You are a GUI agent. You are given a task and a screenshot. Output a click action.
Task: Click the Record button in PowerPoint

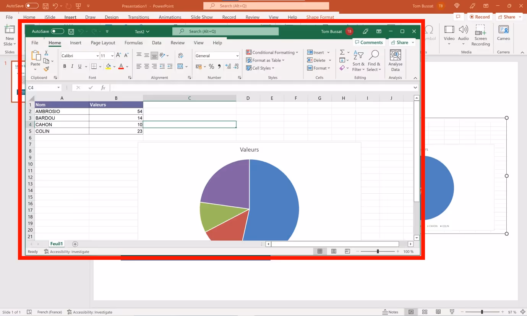[x=479, y=17]
